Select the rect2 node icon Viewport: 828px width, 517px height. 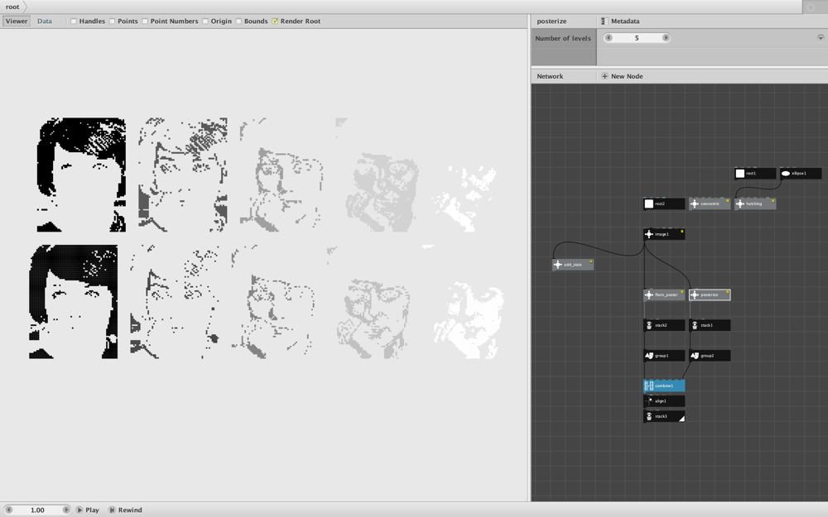649,203
